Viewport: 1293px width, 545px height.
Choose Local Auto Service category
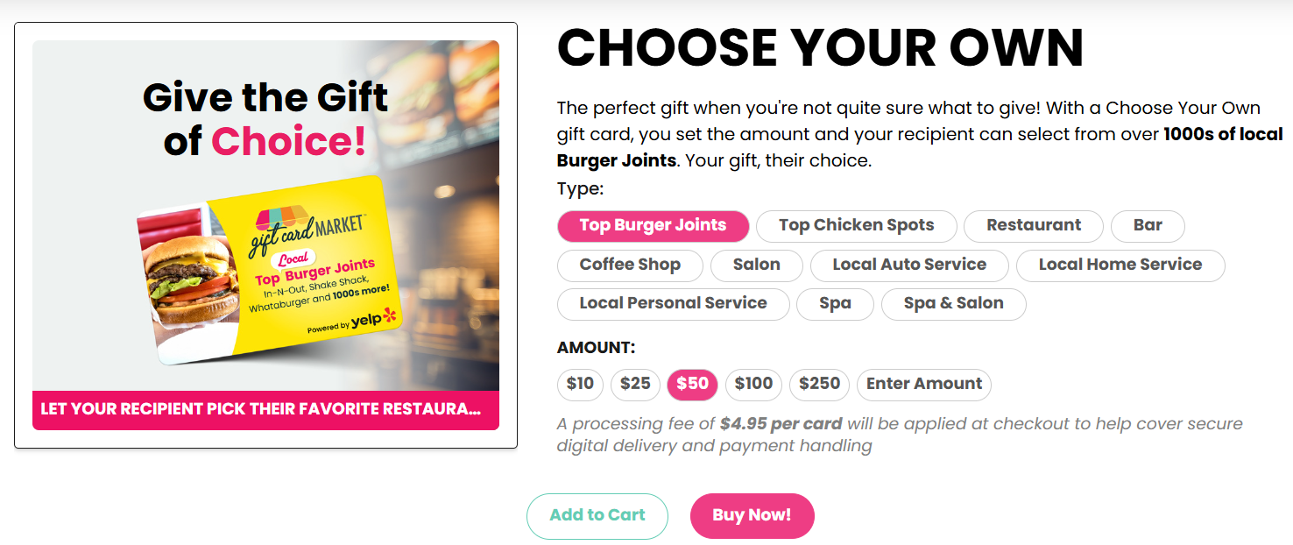(909, 265)
